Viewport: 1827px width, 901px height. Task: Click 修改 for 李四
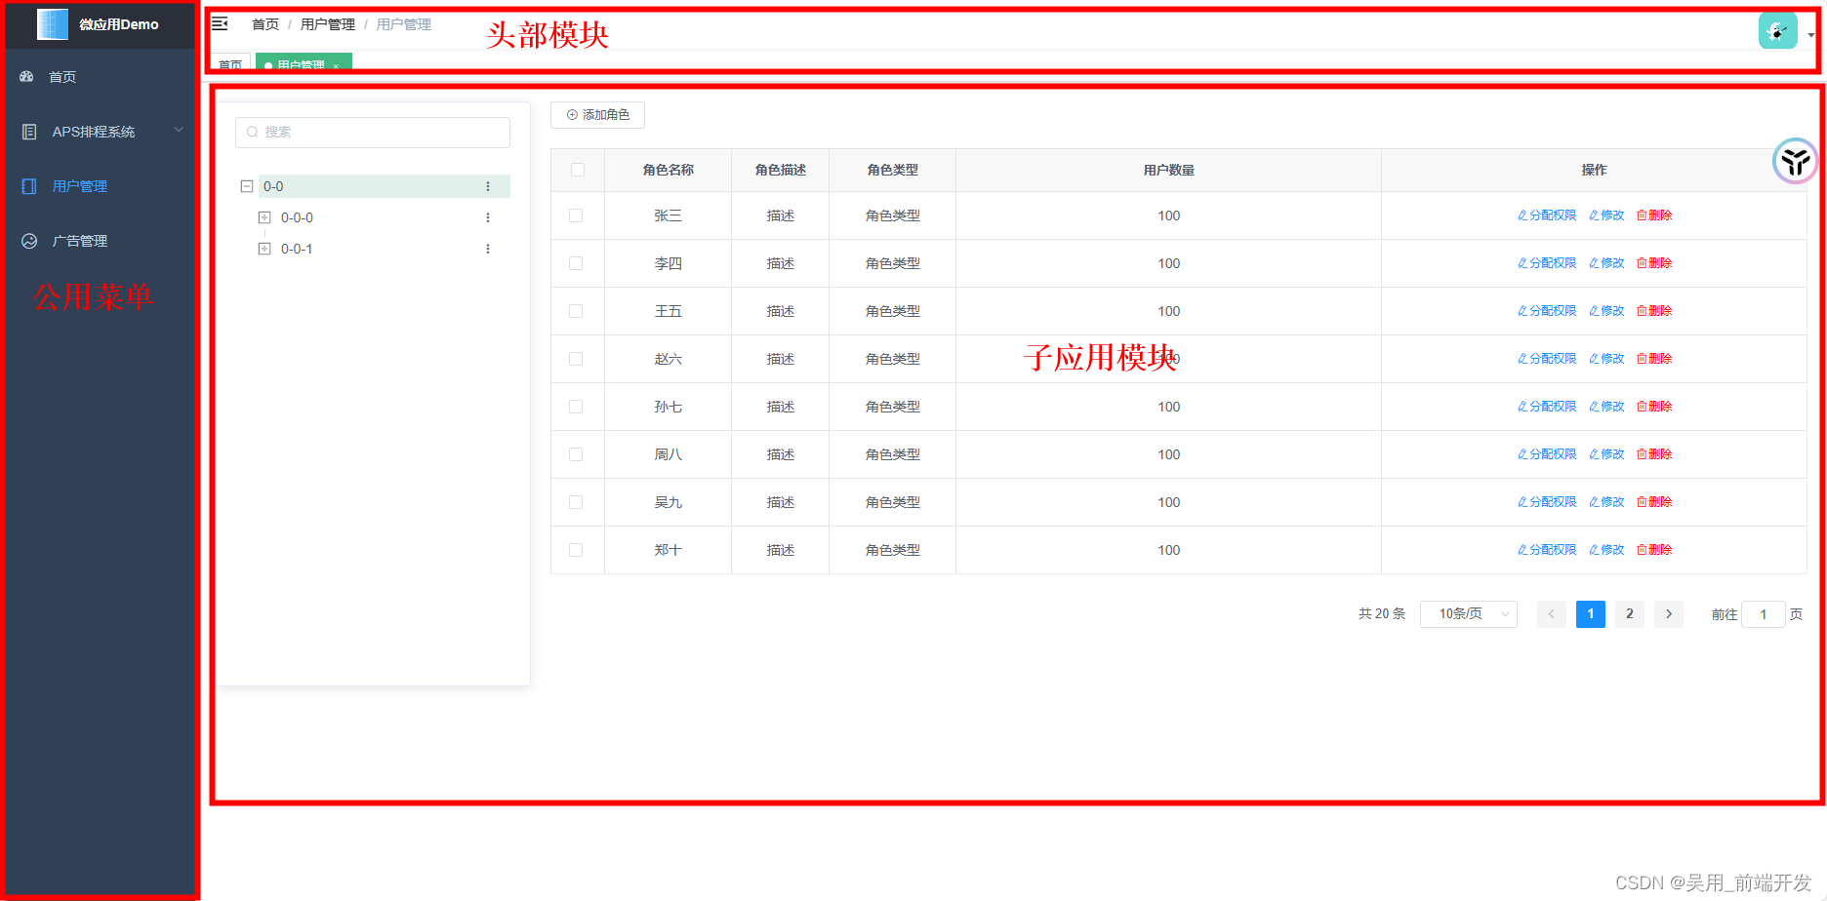click(x=1606, y=263)
